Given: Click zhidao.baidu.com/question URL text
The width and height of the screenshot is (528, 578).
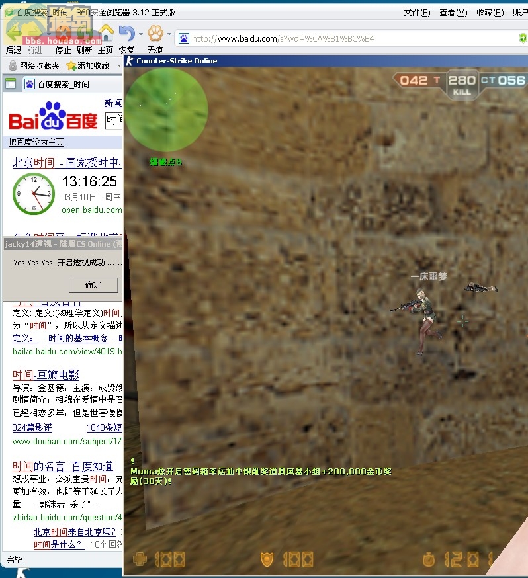Looking at the screenshot, I should point(67,518).
